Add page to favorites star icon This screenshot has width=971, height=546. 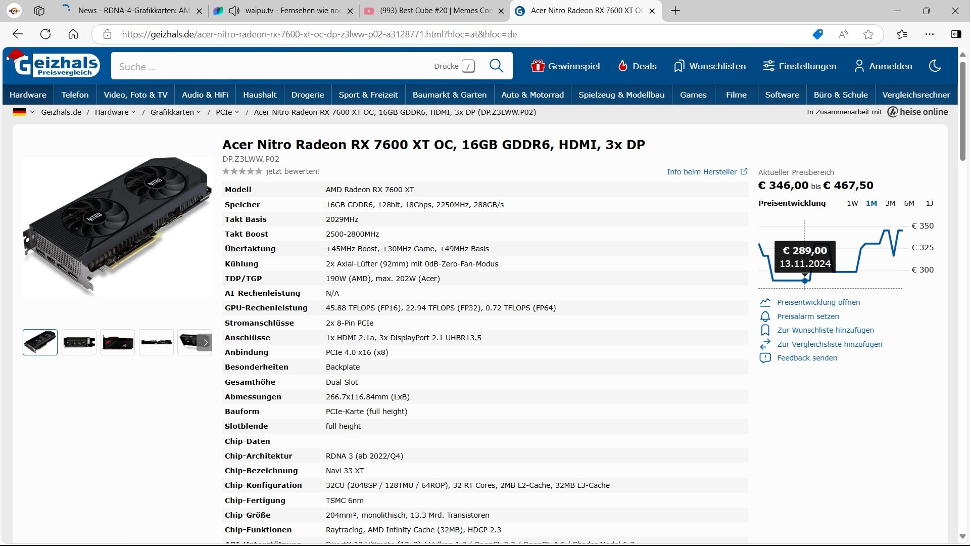tap(868, 34)
